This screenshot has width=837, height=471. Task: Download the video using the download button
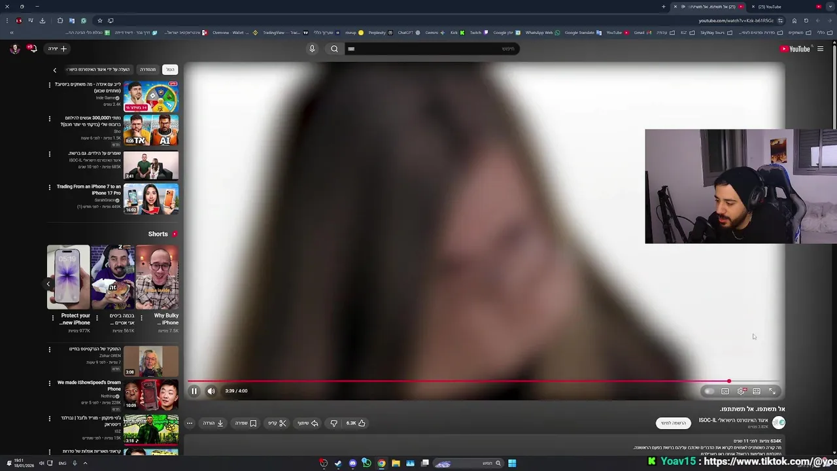[x=213, y=423]
